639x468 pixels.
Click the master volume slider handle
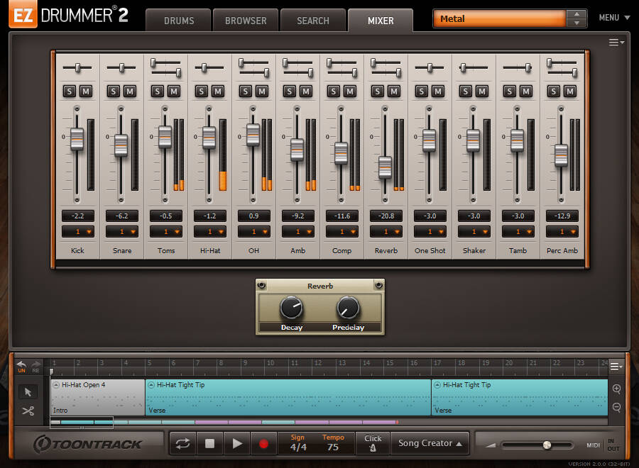[547, 445]
